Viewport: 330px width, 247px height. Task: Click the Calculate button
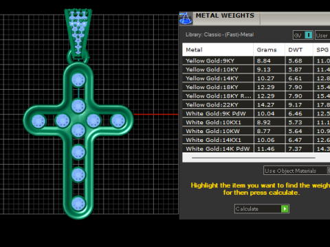(262, 209)
